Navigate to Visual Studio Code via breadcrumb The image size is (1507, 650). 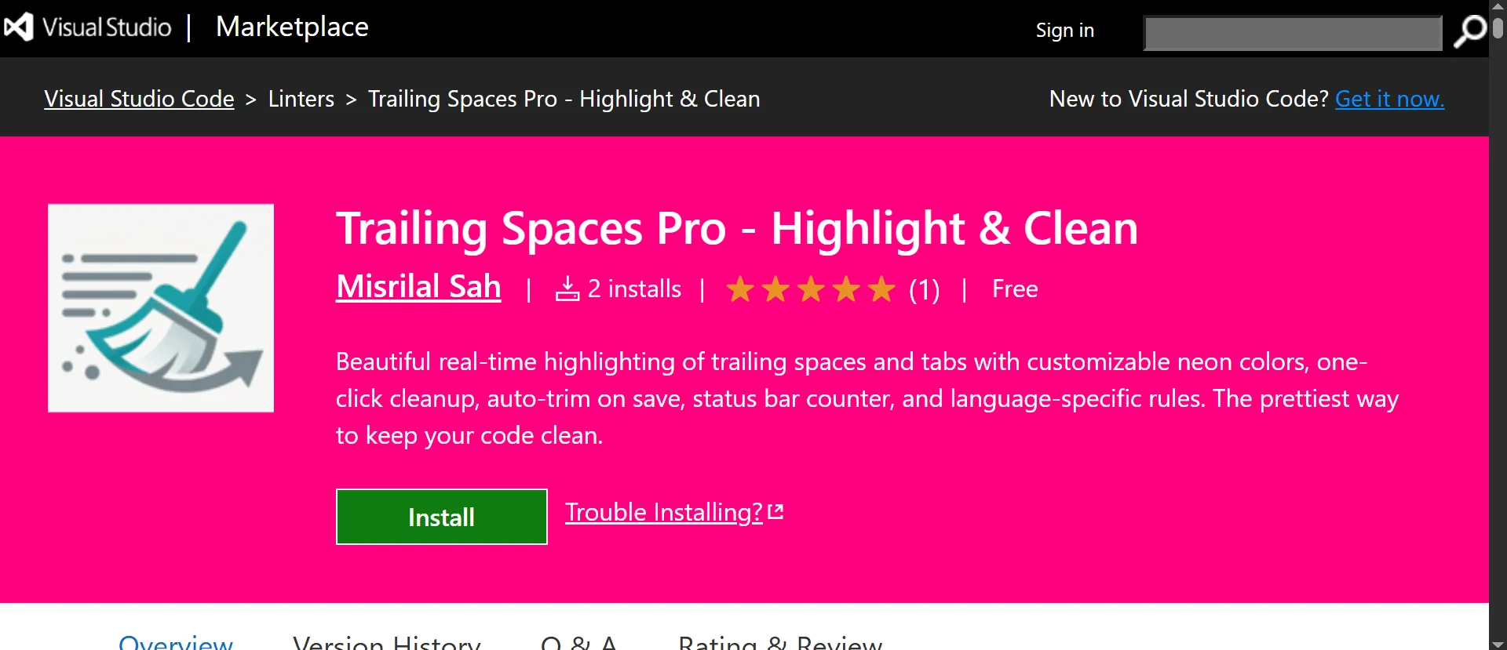pyautogui.click(x=138, y=99)
